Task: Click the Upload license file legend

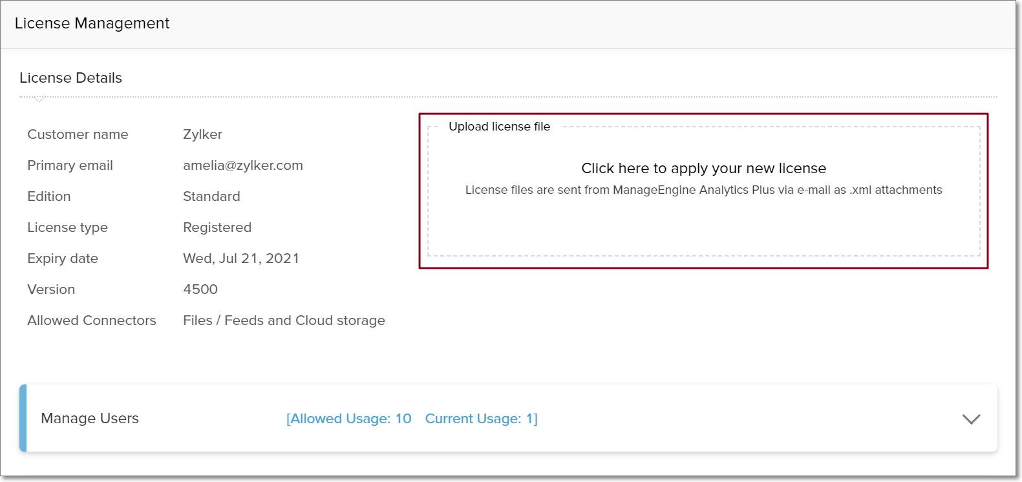Action: tap(499, 127)
